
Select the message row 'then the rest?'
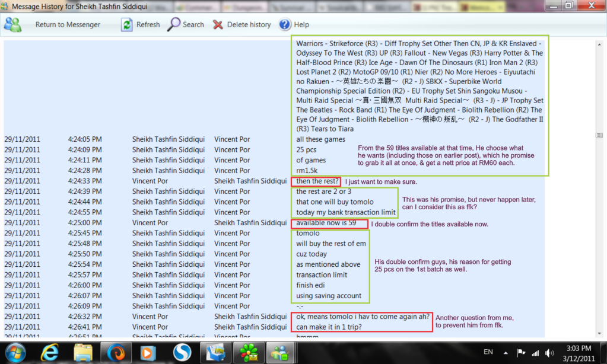tap(317, 181)
